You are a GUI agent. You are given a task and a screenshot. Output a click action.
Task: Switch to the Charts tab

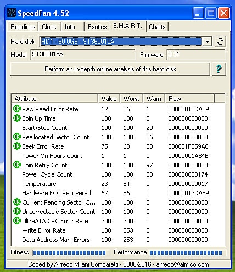pyautogui.click(x=157, y=27)
